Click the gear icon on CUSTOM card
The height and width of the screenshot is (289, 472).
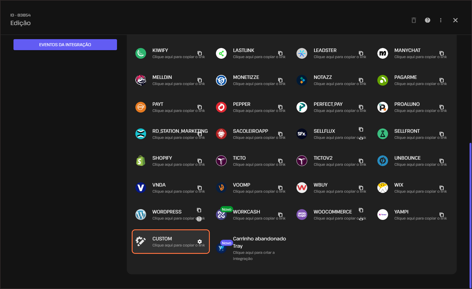pos(200,242)
